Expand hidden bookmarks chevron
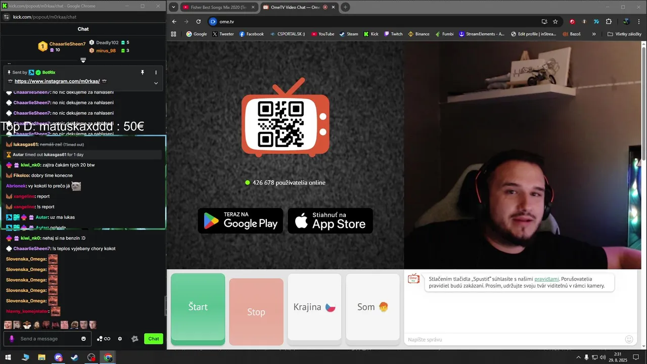The image size is (647, 364). (594, 34)
